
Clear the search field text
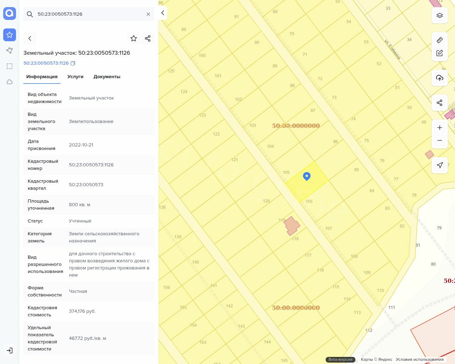point(148,14)
